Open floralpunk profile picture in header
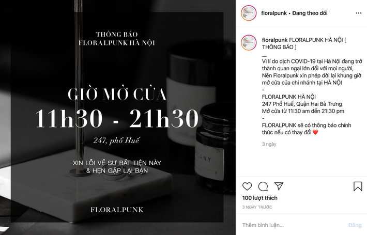The height and width of the screenshot is (235, 367). point(249,13)
